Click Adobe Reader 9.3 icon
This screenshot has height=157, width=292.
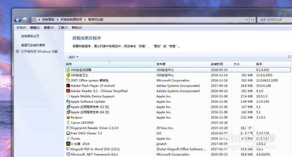click(68, 91)
